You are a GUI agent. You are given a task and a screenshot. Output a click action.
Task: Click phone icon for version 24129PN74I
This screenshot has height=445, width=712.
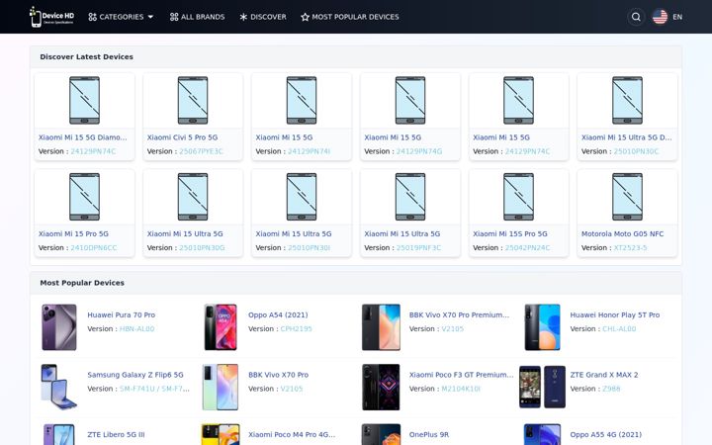coord(302,100)
